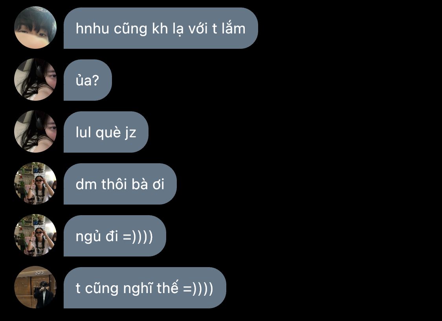Viewport: 442px width, 321px height.
Task: Click the word 'hnhu' in first message
Action: 92,28
